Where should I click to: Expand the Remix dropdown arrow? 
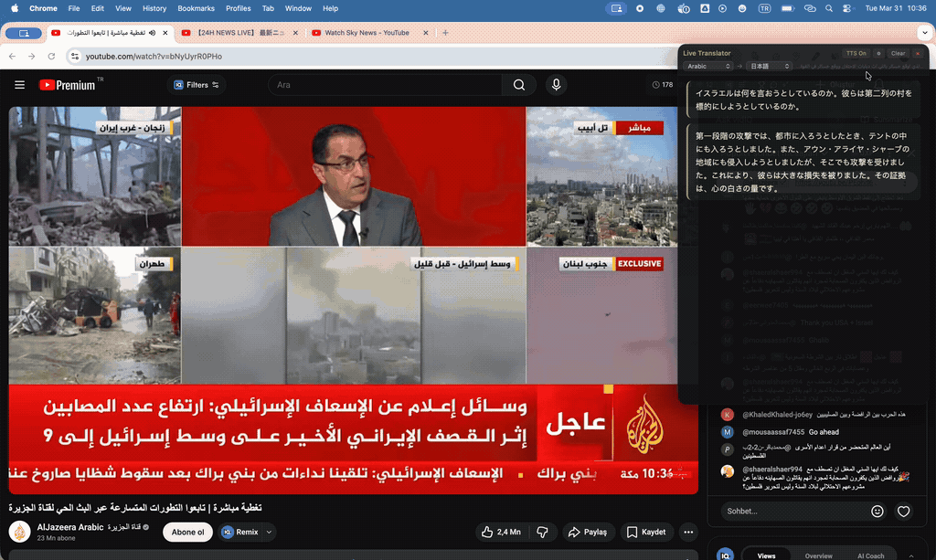(270, 532)
